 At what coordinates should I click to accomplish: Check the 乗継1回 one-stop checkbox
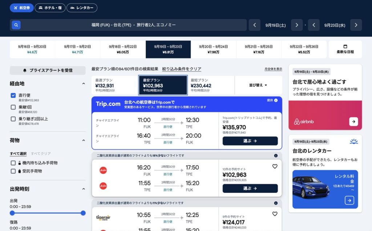[13, 107]
